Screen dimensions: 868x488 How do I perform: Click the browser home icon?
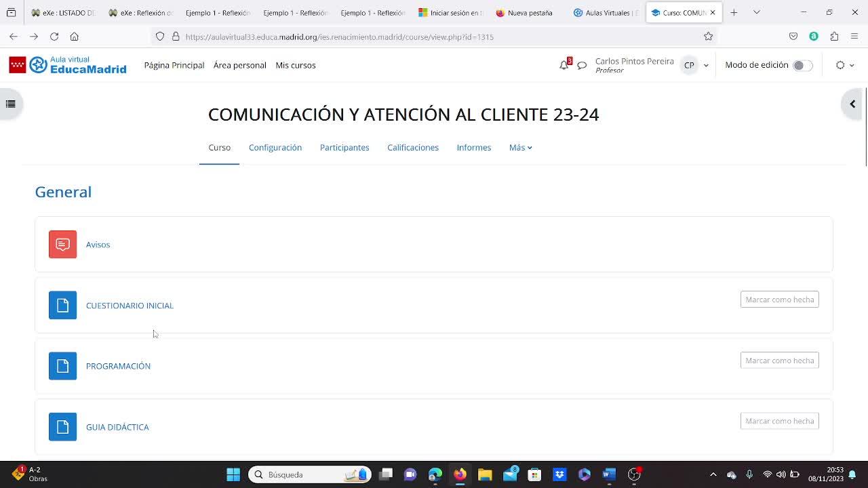click(x=75, y=37)
